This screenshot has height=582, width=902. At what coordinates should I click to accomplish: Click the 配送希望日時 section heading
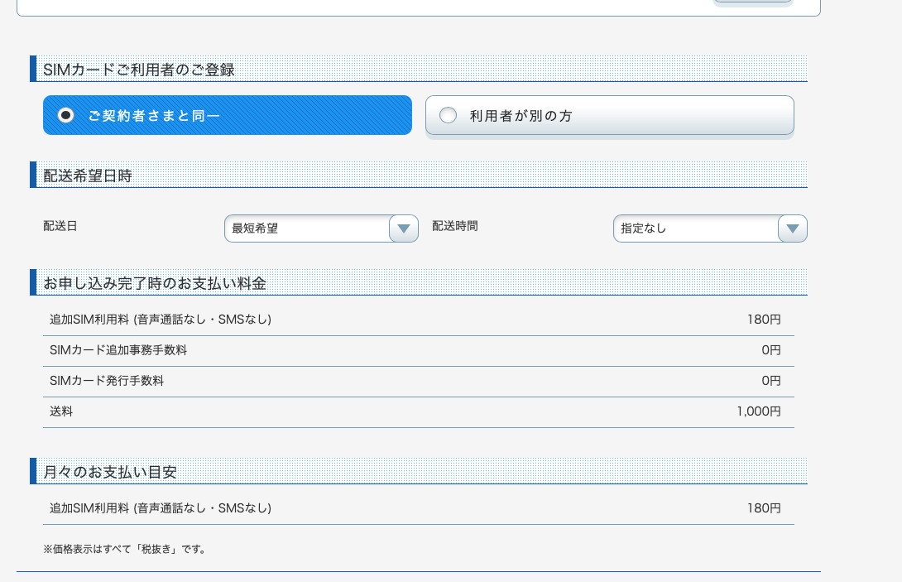[x=88, y=176]
